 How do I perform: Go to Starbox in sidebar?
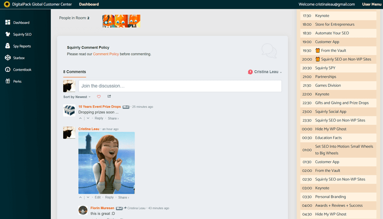(19, 58)
